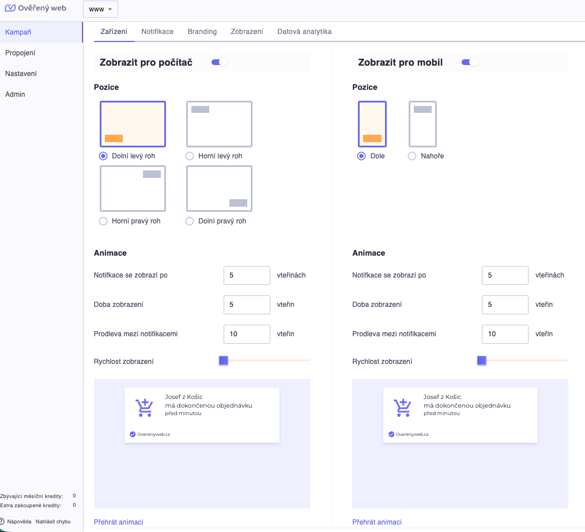Click desktop Rychlost zobrazení slider handle
The height and width of the screenshot is (532, 585).
[224, 360]
